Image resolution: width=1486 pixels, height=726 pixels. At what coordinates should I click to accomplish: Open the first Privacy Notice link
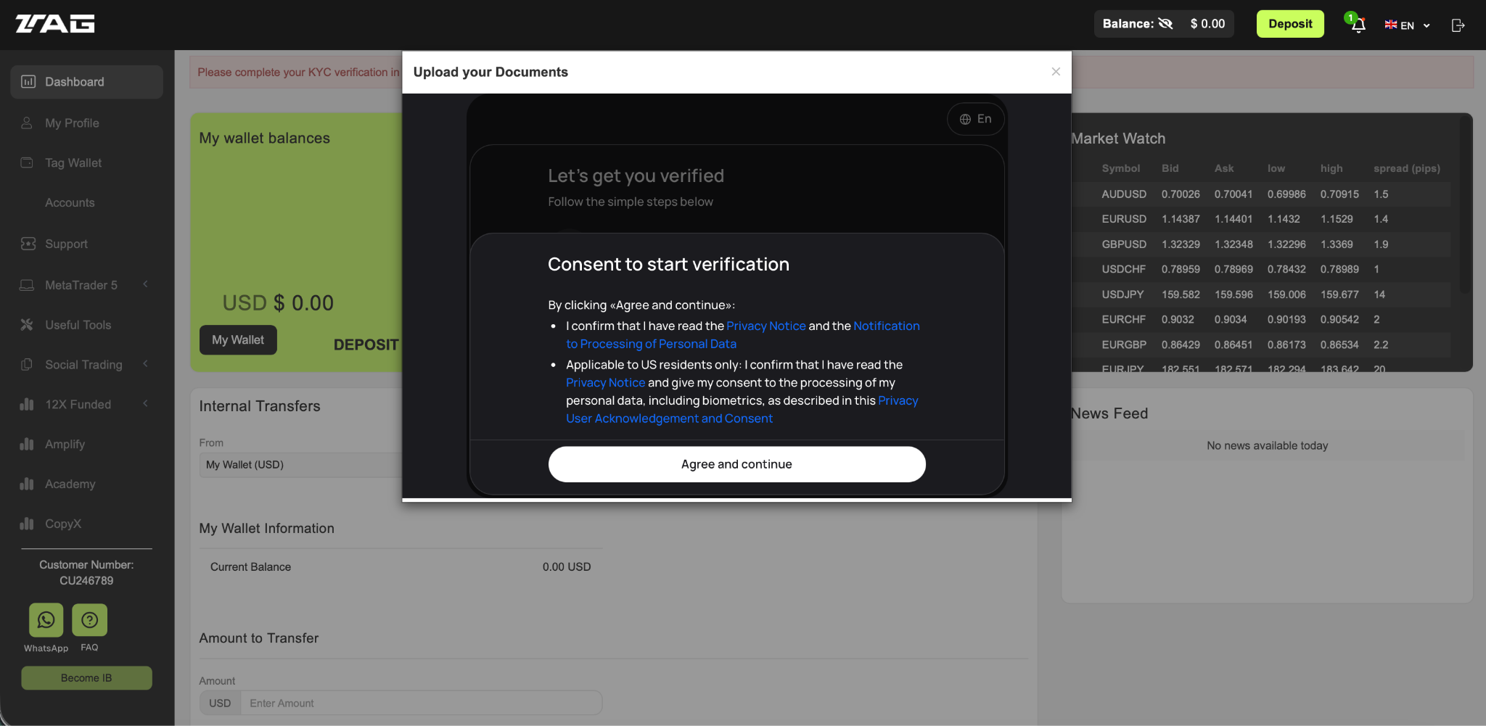pyautogui.click(x=766, y=326)
